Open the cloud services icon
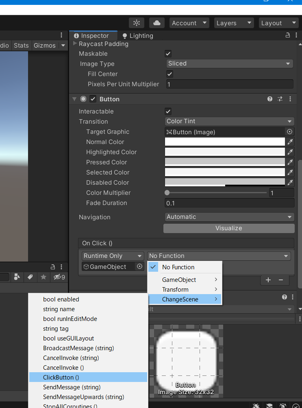The image size is (302, 408). pyautogui.click(x=157, y=23)
